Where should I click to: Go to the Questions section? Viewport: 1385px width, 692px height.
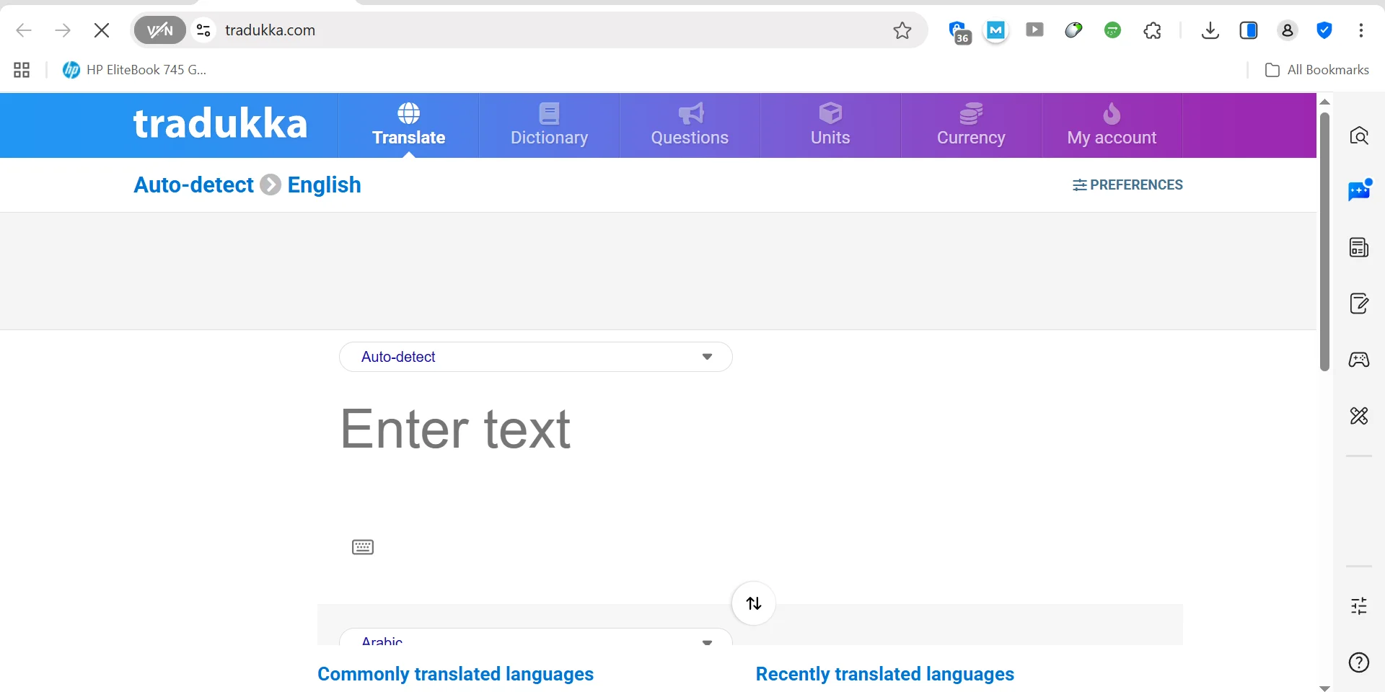pyautogui.click(x=690, y=125)
